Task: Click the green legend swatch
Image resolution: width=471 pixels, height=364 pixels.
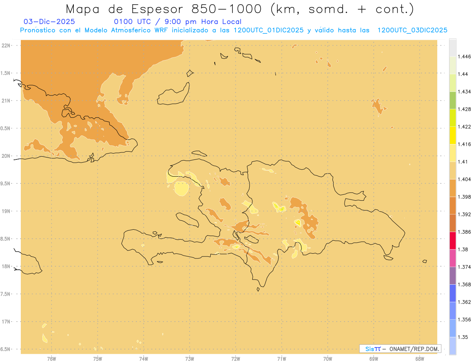Action: pos(453,100)
